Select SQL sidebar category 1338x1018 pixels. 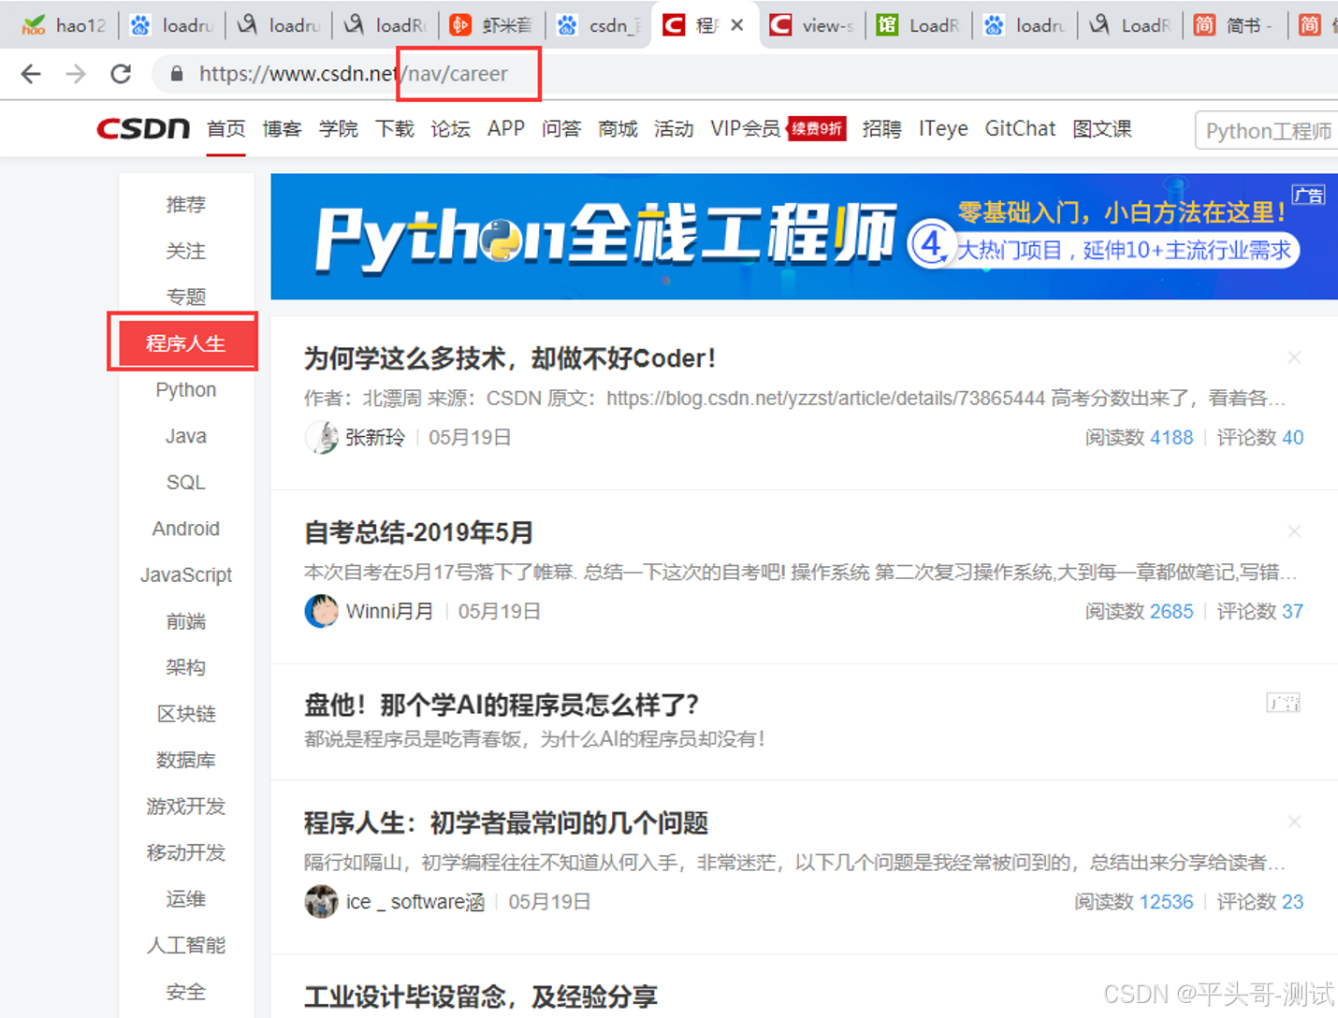pyautogui.click(x=186, y=482)
